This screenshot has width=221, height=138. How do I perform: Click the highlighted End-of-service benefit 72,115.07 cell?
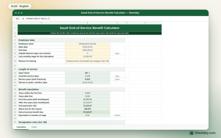point(87,112)
